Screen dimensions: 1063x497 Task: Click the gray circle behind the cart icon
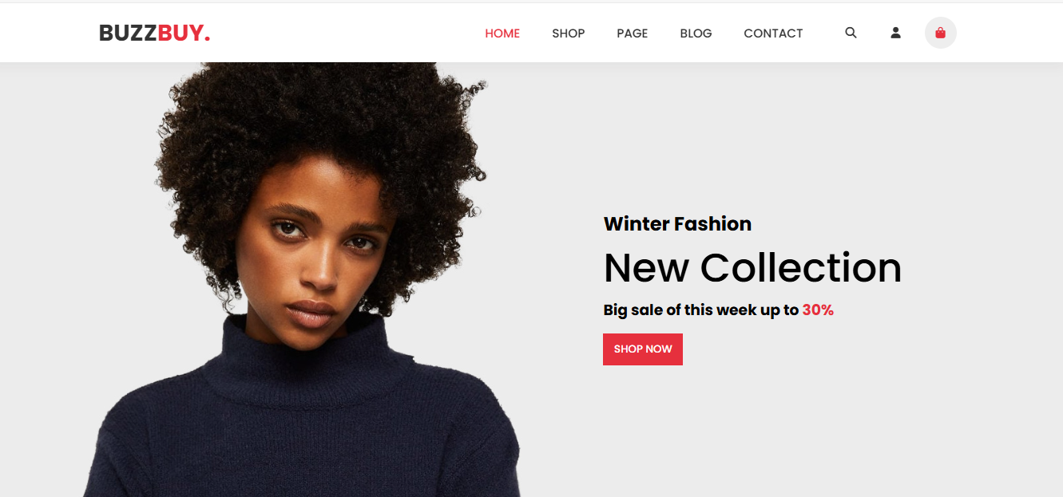click(940, 33)
